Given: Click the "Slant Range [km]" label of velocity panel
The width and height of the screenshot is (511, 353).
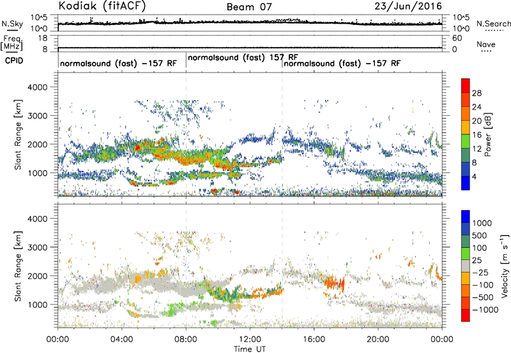Looking at the screenshot, I should [x=18, y=266].
